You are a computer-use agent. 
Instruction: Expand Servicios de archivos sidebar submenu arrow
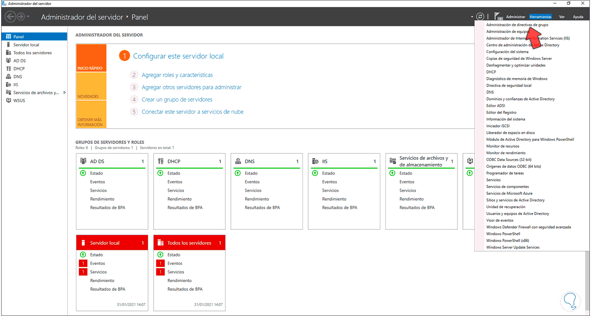(65, 92)
